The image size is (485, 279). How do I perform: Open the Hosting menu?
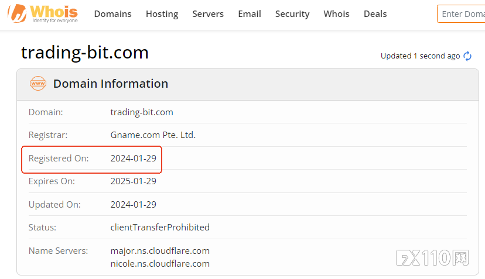[162, 14]
